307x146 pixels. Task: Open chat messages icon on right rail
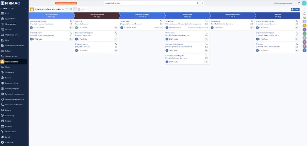[x=304, y=18]
